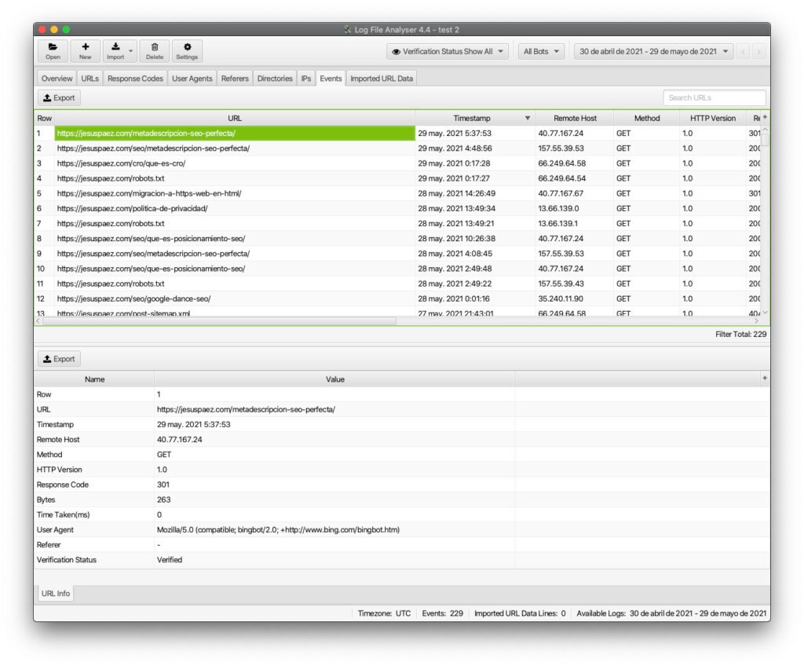804x666 pixels.
Task: Switch to the IPs tab
Action: pyautogui.click(x=306, y=79)
